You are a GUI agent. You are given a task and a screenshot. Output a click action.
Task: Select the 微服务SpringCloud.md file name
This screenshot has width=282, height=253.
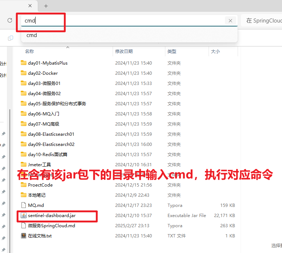(x=51, y=226)
